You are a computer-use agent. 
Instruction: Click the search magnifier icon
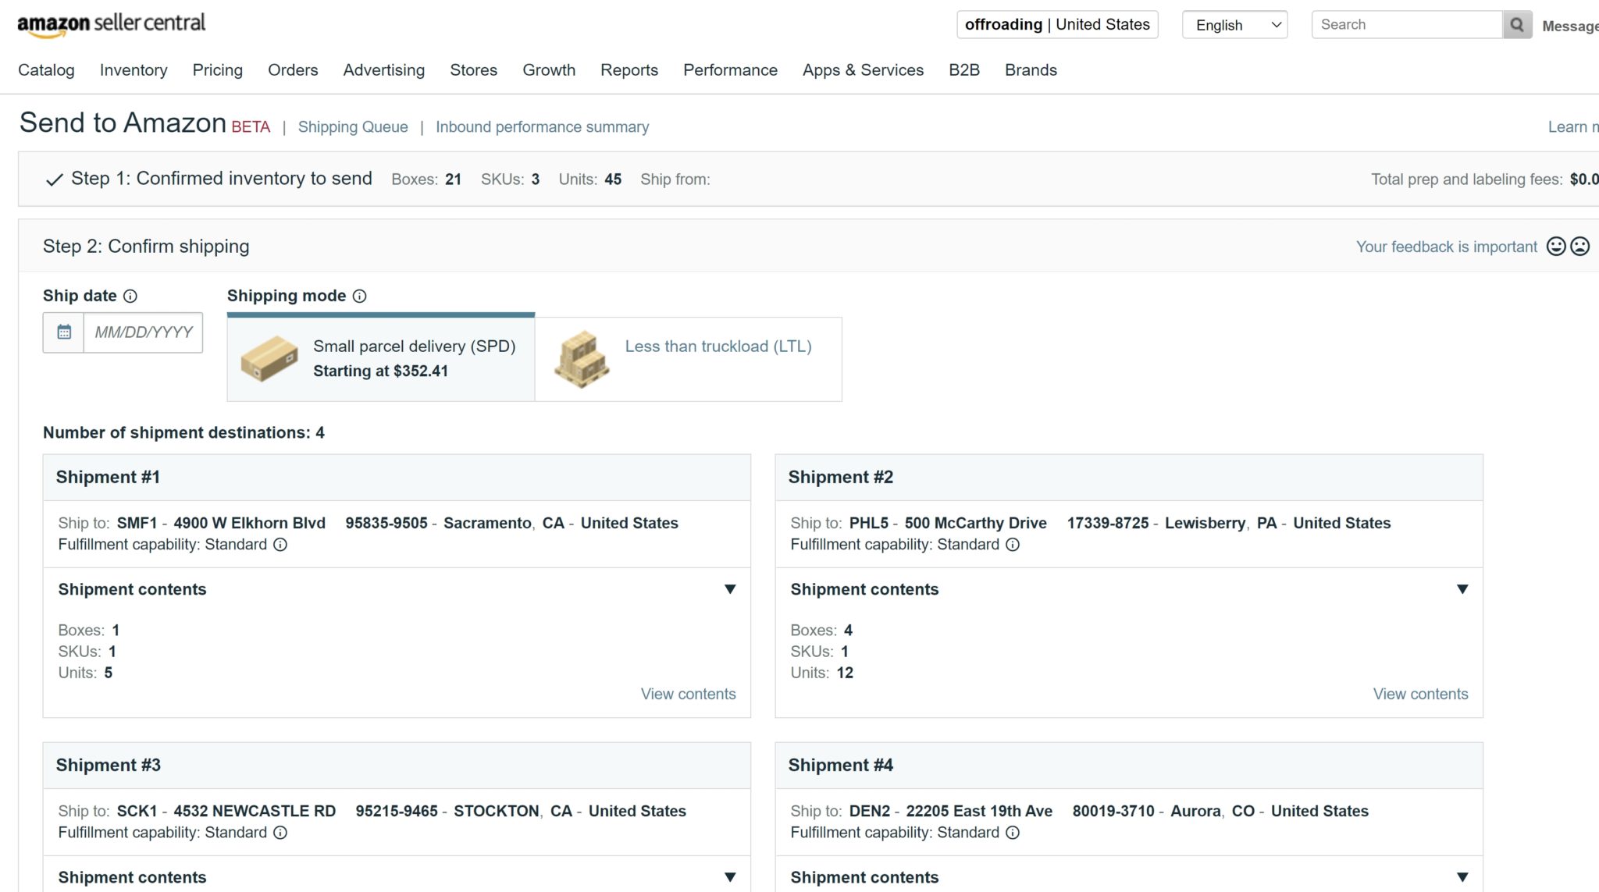point(1517,25)
